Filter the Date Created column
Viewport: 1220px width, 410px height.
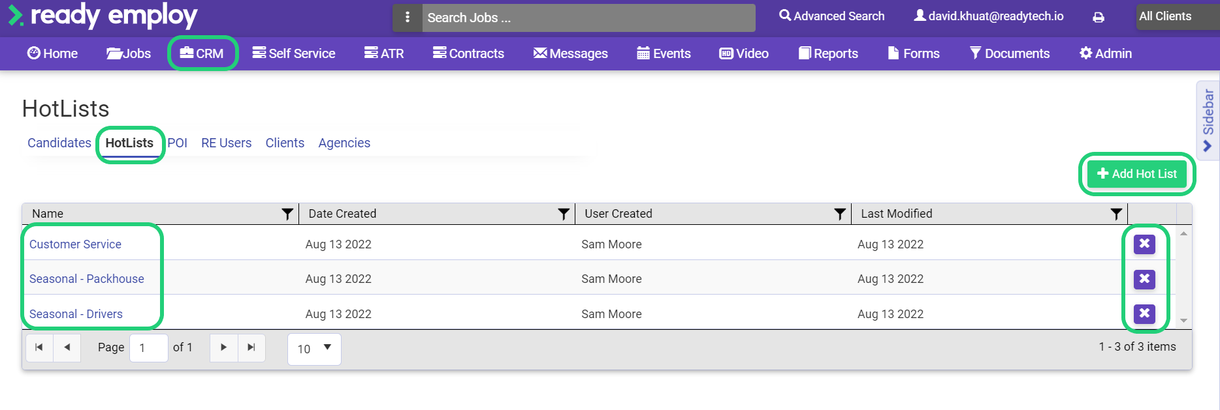564,214
